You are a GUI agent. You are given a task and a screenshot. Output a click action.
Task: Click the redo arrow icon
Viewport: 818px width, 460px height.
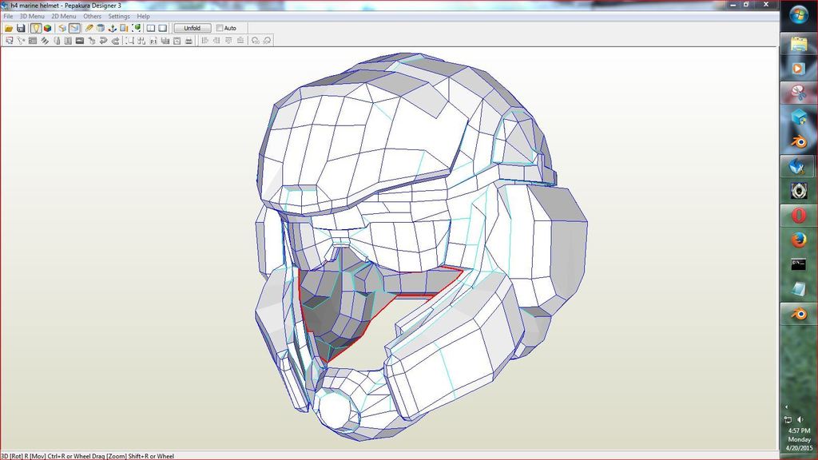tap(115, 41)
